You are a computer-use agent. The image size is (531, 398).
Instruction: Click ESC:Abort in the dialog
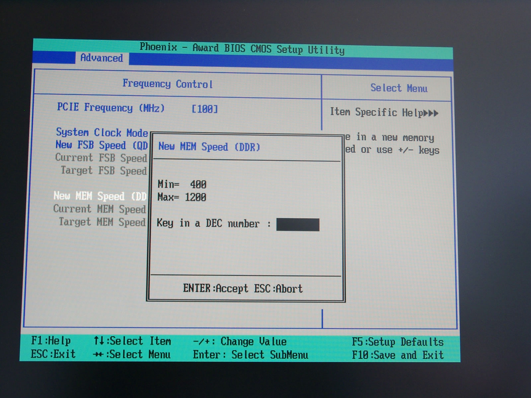278,289
